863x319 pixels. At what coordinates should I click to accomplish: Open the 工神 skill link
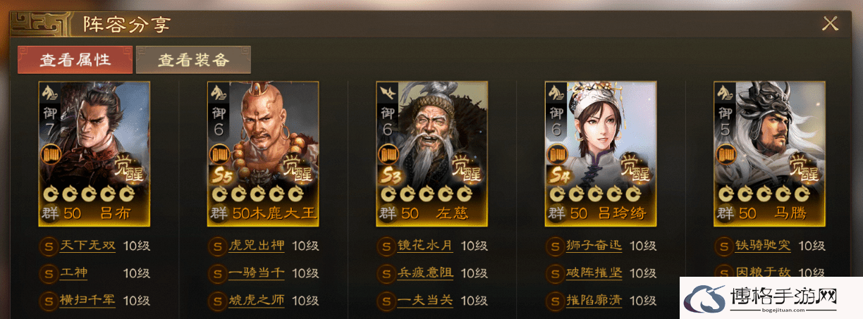74,273
